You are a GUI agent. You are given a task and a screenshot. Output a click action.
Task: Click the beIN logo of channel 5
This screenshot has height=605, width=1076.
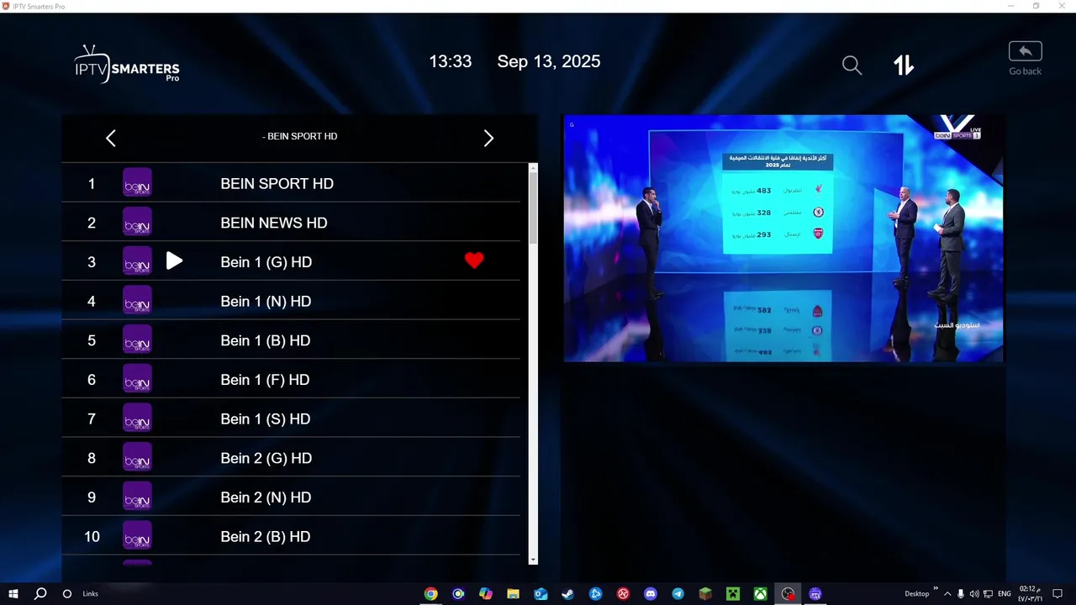tap(137, 339)
